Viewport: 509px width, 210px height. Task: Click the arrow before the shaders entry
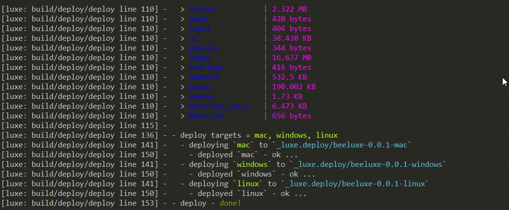tap(182, 77)
